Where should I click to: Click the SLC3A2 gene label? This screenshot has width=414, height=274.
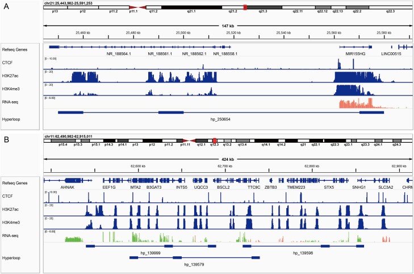386,187
